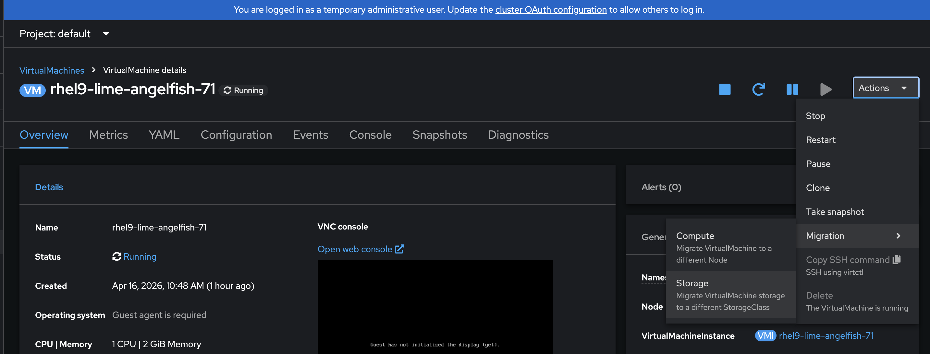Open the Actions dropdown menu
Image resolution: width=930 pixels, height=354 pixels.
click(x=886, y=88)
